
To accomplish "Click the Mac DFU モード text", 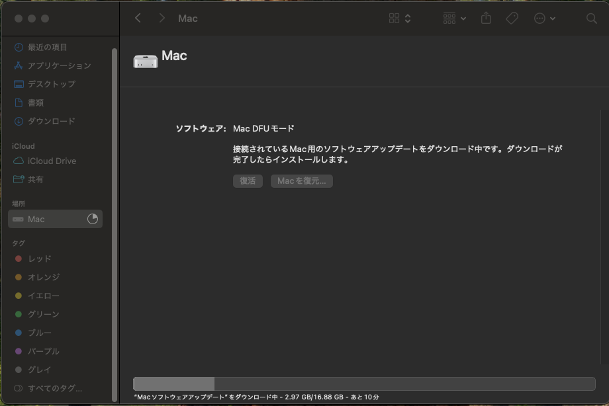I will point(263,128).
